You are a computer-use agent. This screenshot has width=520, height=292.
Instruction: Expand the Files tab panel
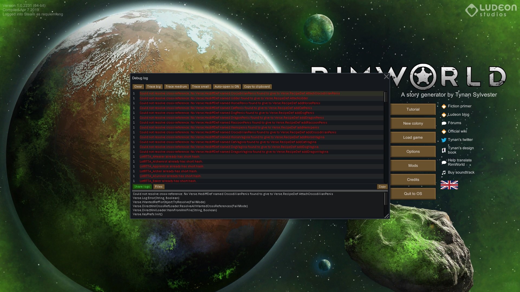[x=158, y=187]
